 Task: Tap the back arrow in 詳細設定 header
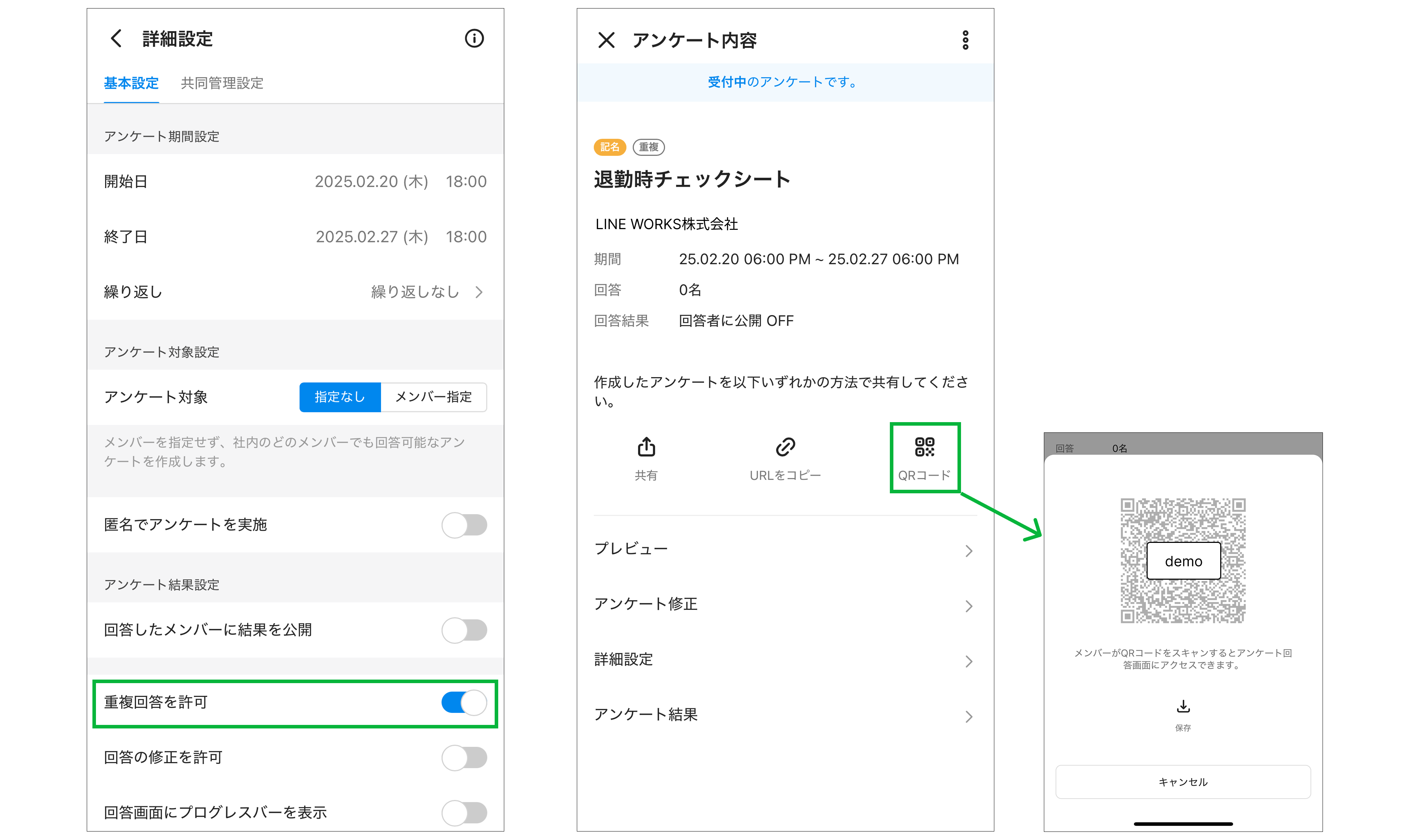(116, 39)
